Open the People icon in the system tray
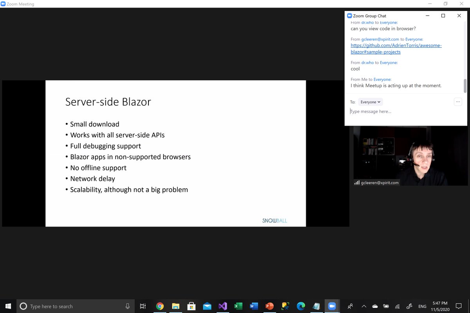Image resolution: width=470 pixels, height=313 pixels. coord(350,306)
